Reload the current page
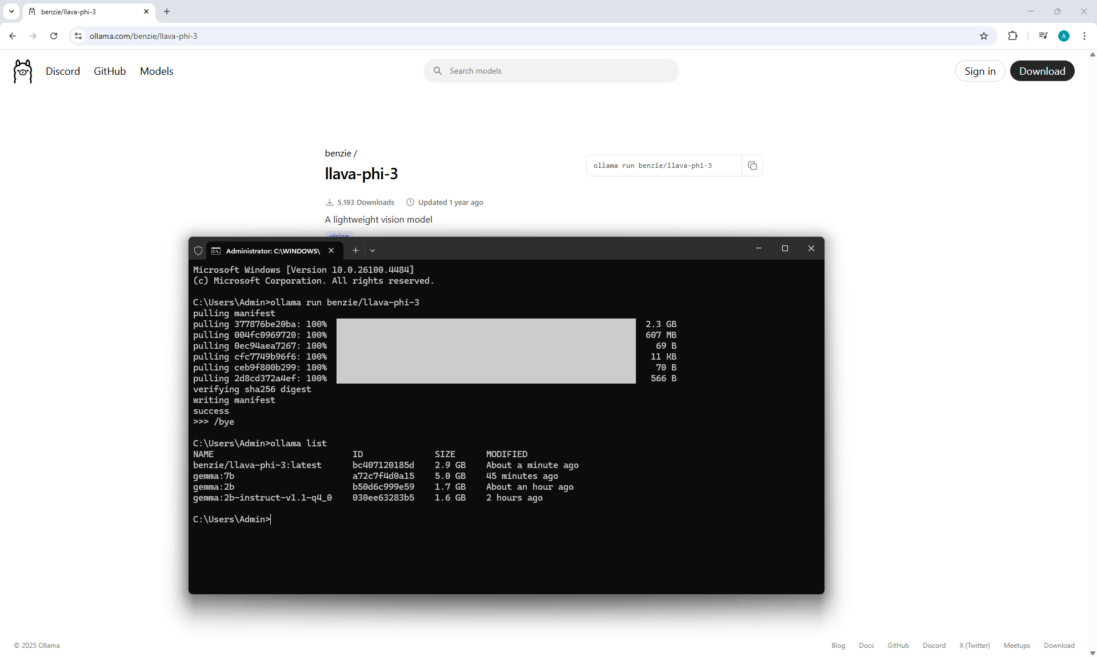 pyautogui.click(x=54, y=36)
